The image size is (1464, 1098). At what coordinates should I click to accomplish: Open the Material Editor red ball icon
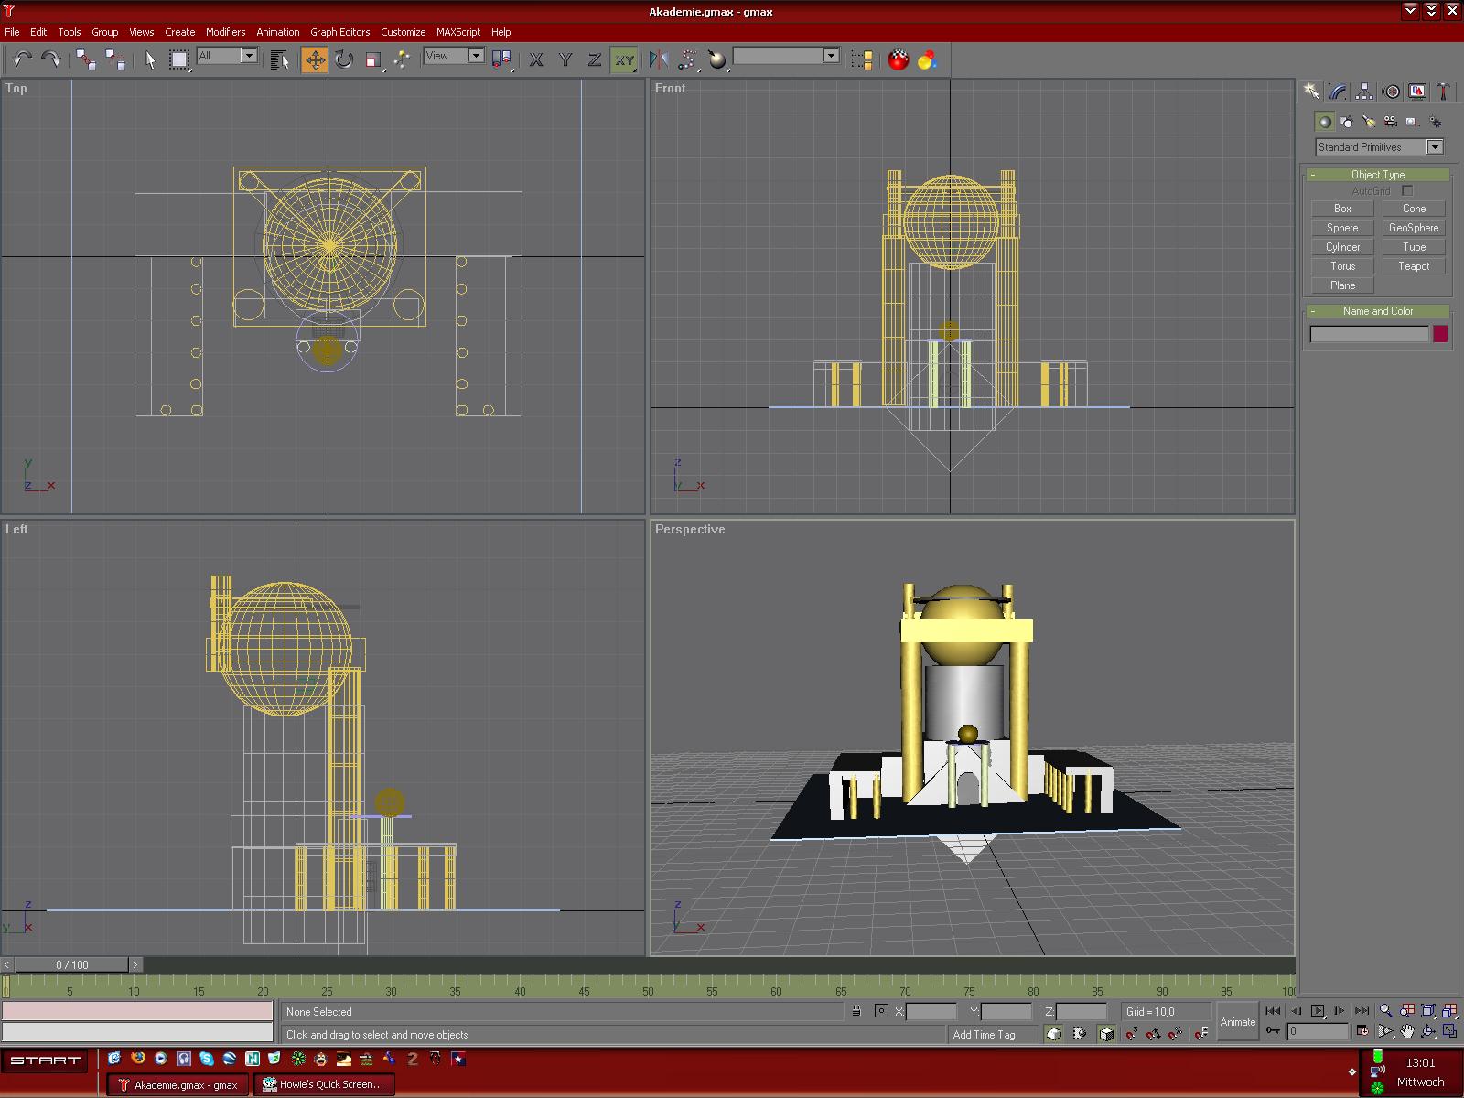coord(899,59)
